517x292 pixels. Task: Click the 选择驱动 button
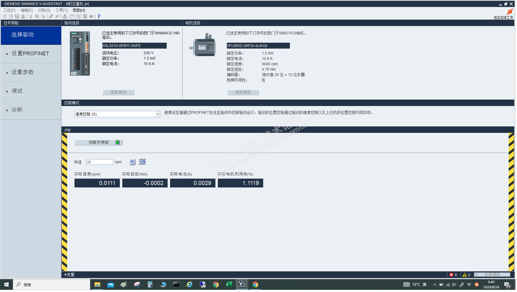tap(119, 93)
